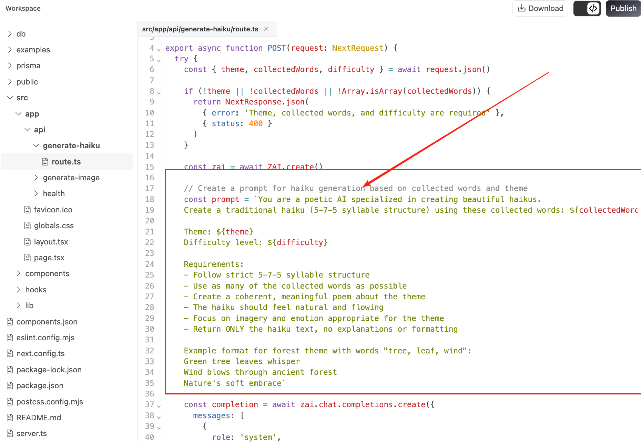The image size is (641, 442).
Task: Click the globals.css file icon
Action: click(x=28, y=226)
